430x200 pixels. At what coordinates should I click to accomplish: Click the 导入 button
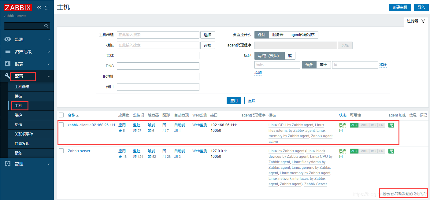point(421,7)
